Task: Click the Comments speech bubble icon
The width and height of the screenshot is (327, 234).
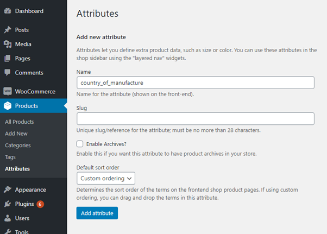Action: click(8, 73)
